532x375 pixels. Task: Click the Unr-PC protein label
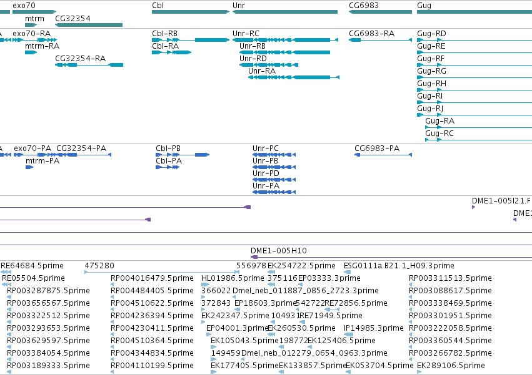click(x=266, y=149)
